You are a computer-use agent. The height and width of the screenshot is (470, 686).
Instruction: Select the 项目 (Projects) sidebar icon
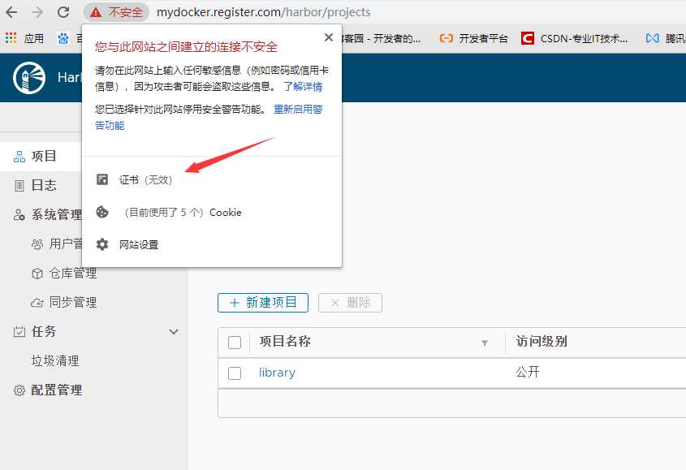tap(18, 156)
